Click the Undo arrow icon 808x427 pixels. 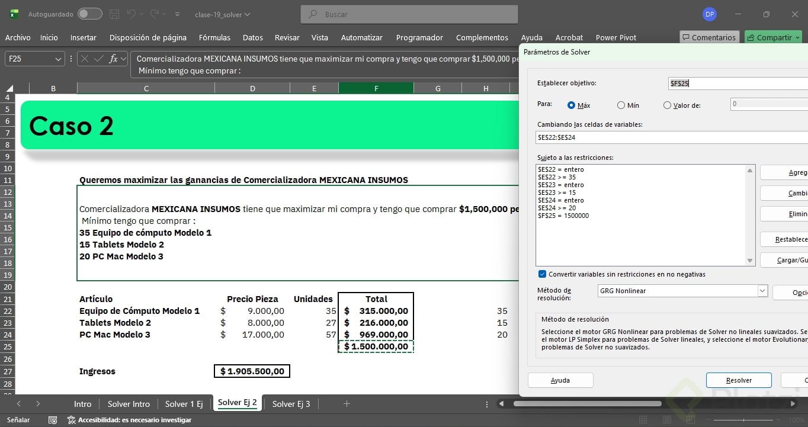[x=132, y=14]
